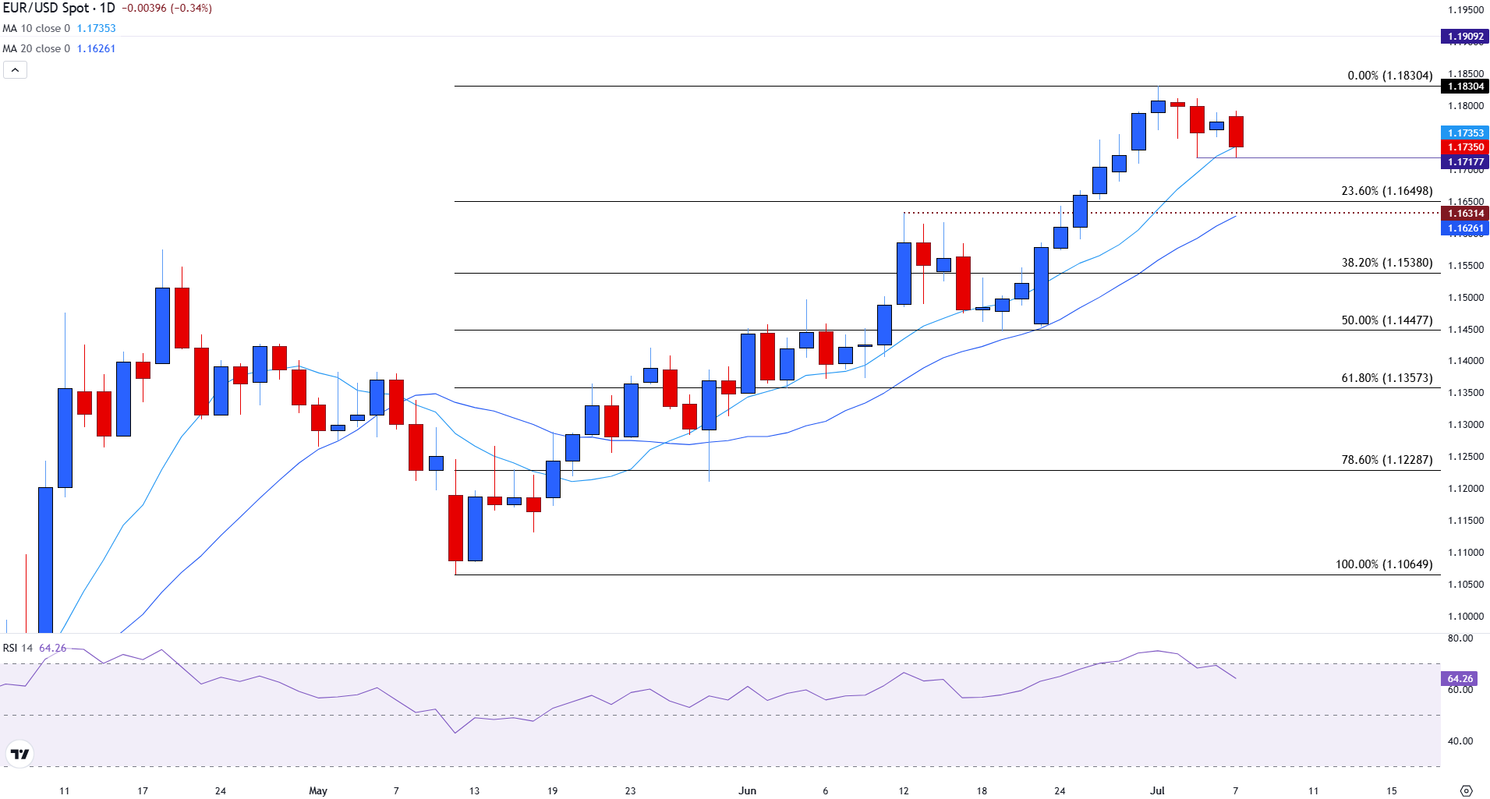Collapse the indicator legend chevron

coord(15,70)
